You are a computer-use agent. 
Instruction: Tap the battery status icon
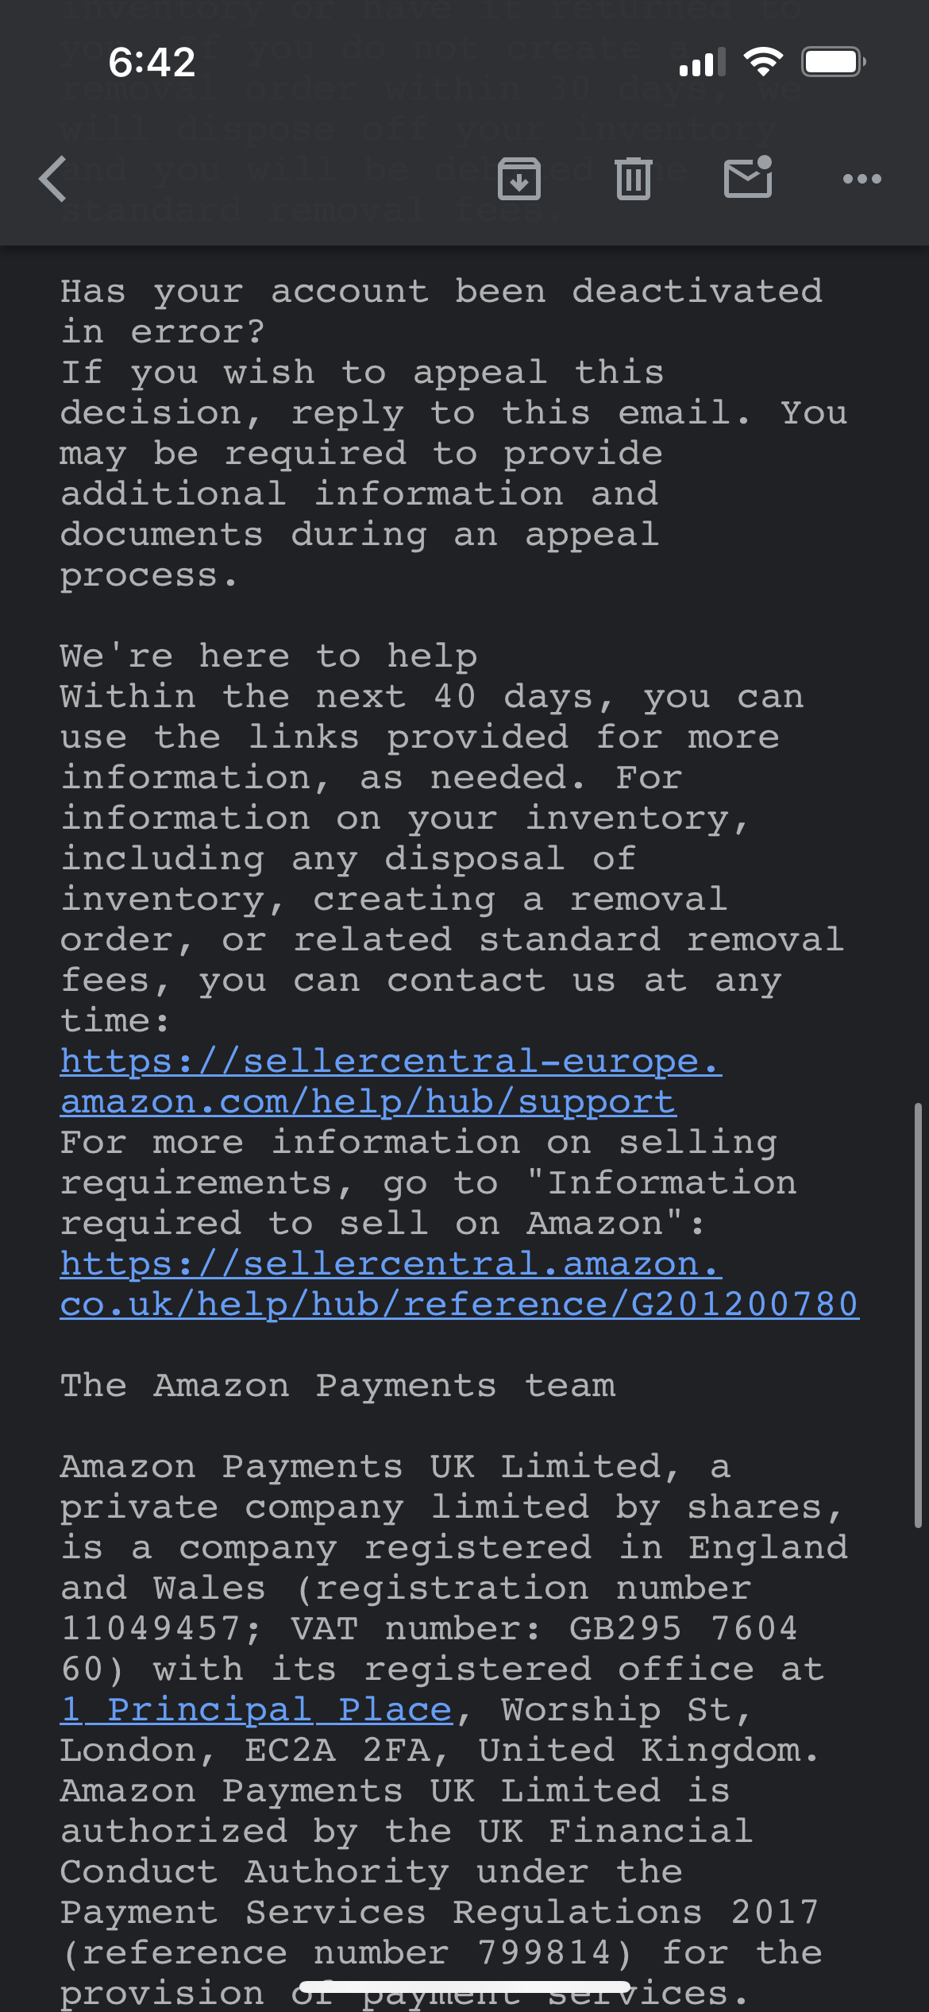833,61
